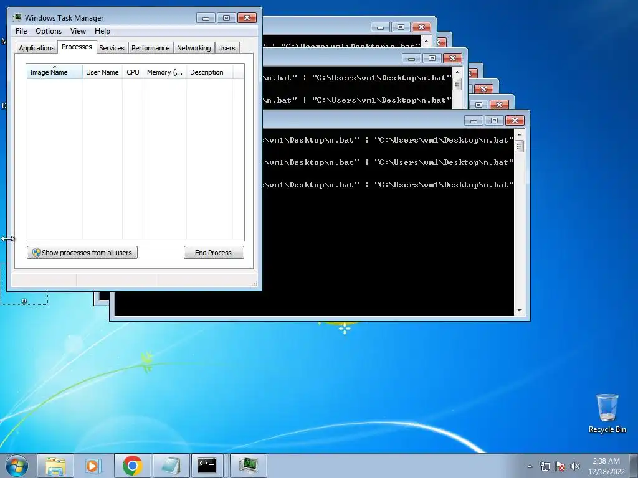Open Windows Explorer from the taskbar
Image resolution: width=638 pixels, height=478 pixels.
[x=55, y=466]
